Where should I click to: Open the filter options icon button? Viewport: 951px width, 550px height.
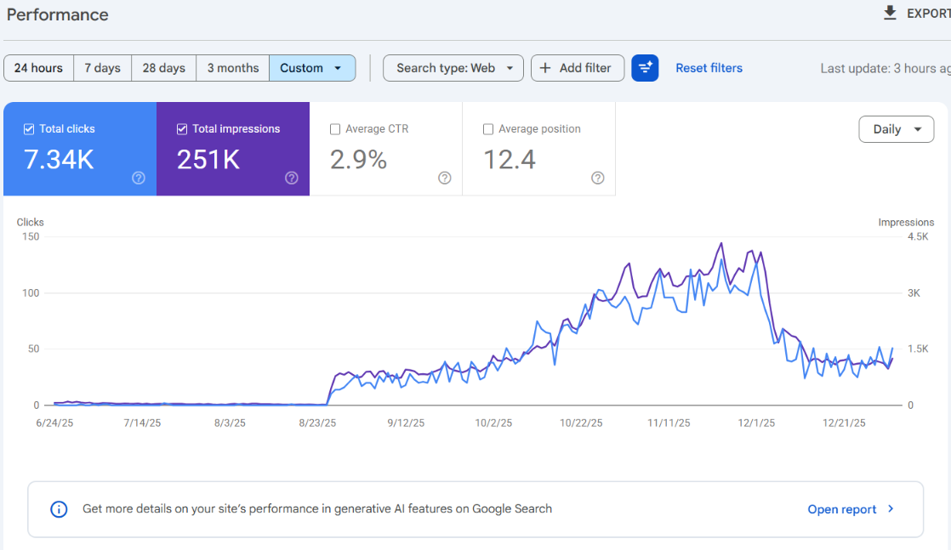tap(645, 68)
